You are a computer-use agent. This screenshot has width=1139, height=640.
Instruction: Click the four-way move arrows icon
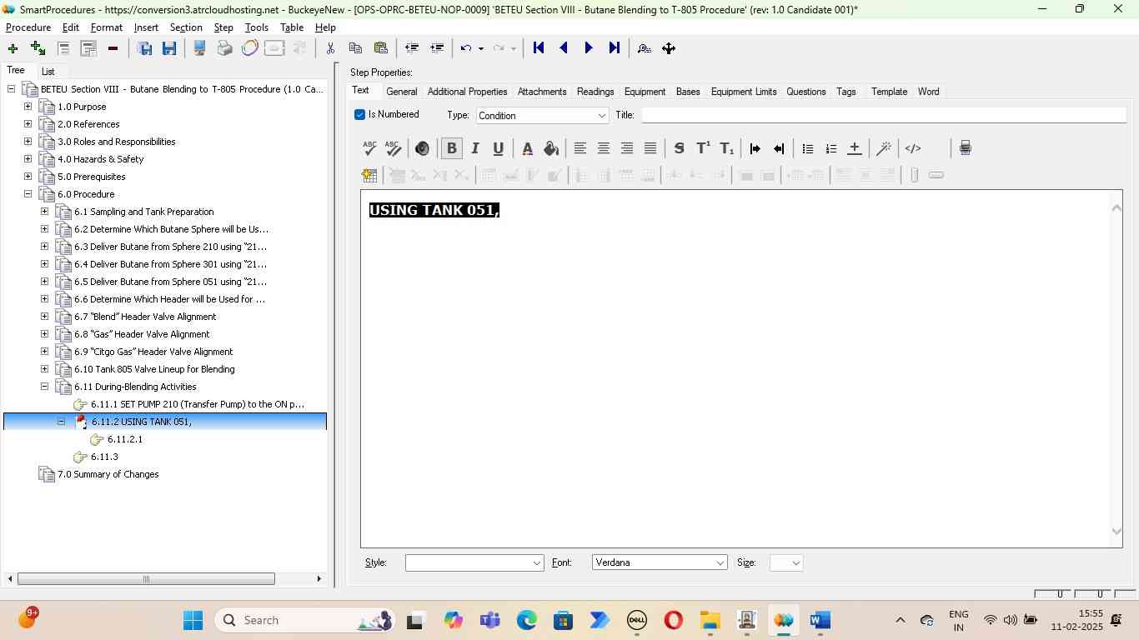tap(669, 48)
